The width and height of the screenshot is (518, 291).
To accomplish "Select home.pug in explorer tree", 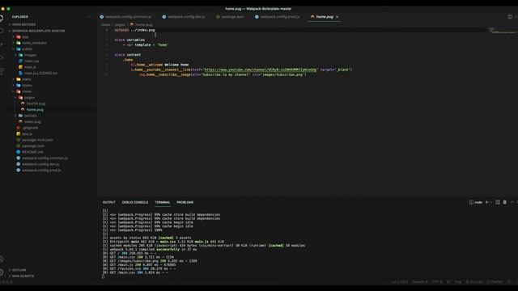I will [x=35, y=110].
